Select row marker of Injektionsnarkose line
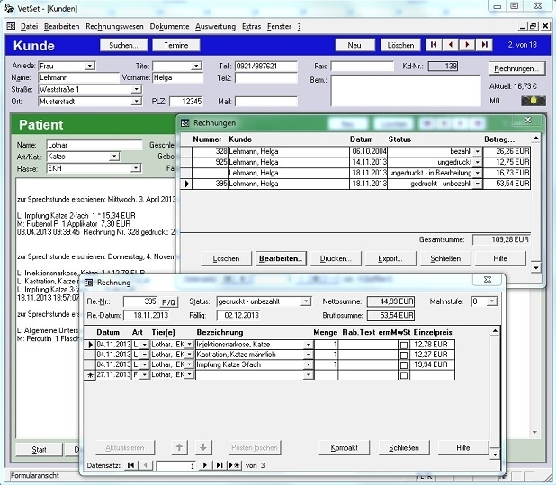 tap(90, 345)
